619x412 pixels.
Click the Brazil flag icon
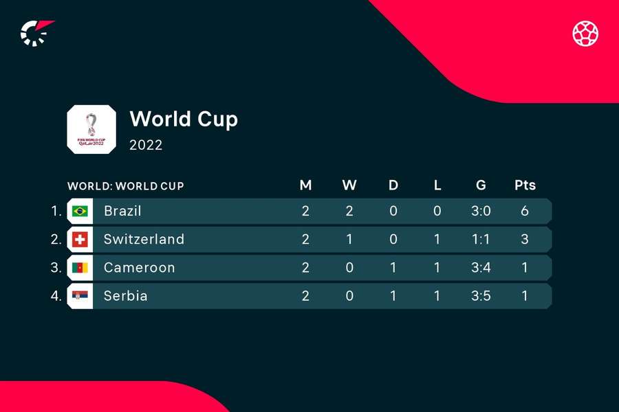[x=80, y=211]
